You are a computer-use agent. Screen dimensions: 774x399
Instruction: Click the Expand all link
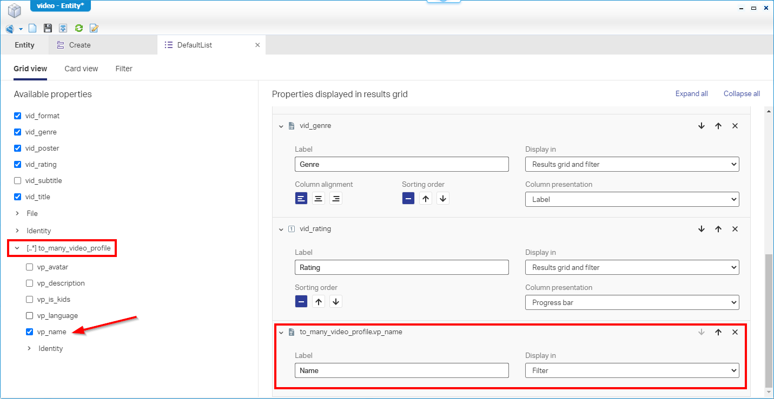coord(691,93)
